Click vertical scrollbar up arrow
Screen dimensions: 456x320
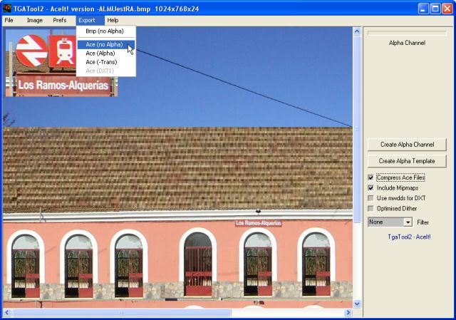(358, 32)
